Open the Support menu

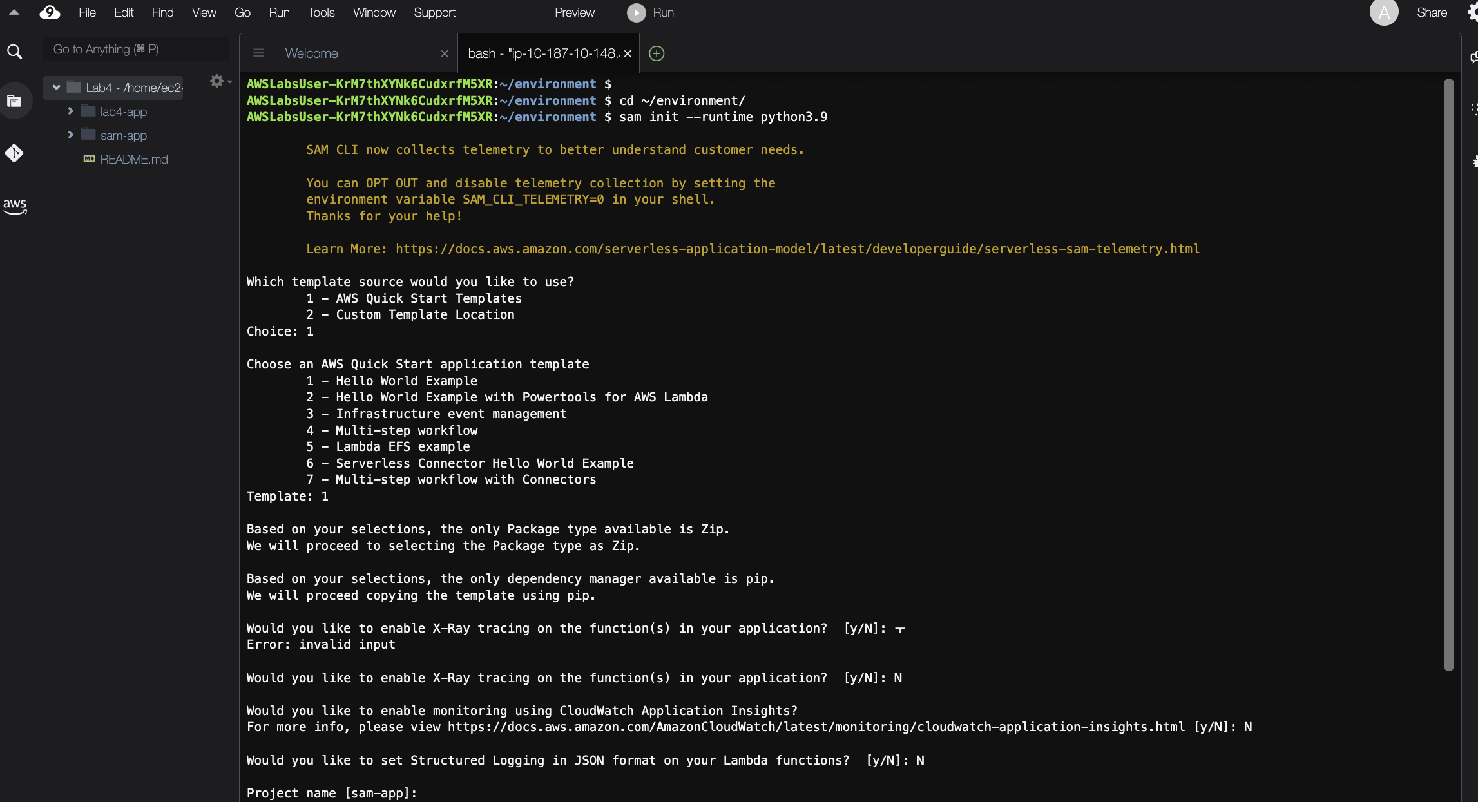coord(434,12)
